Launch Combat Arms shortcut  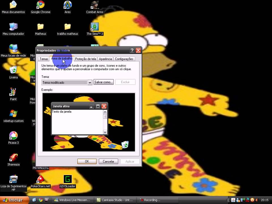[x=95, y=7]
